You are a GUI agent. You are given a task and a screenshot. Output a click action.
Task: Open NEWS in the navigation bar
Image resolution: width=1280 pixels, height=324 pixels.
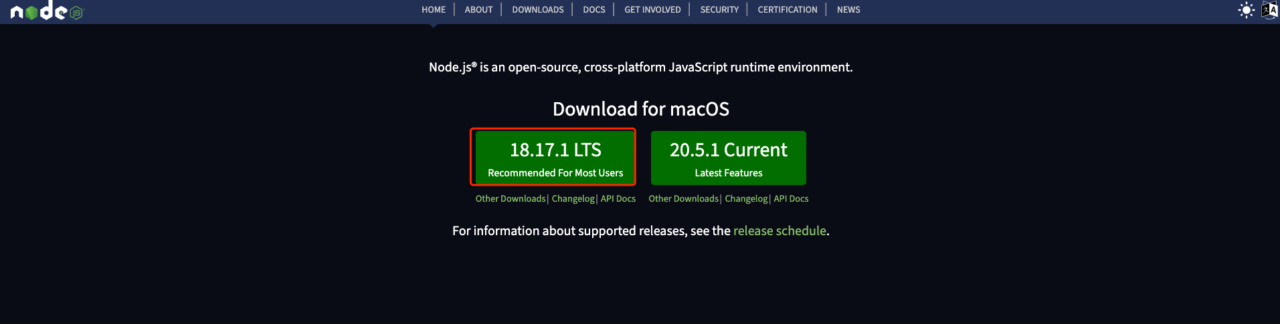(848, 10)
